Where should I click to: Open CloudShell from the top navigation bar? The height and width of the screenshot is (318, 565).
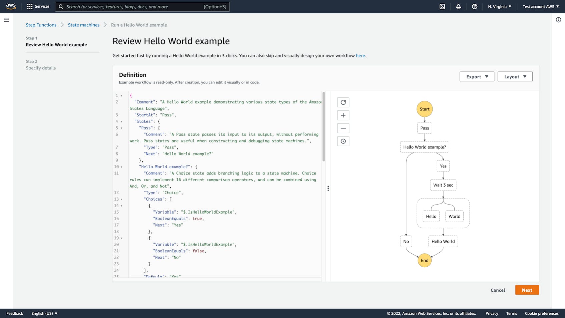[x=442, y=6]
